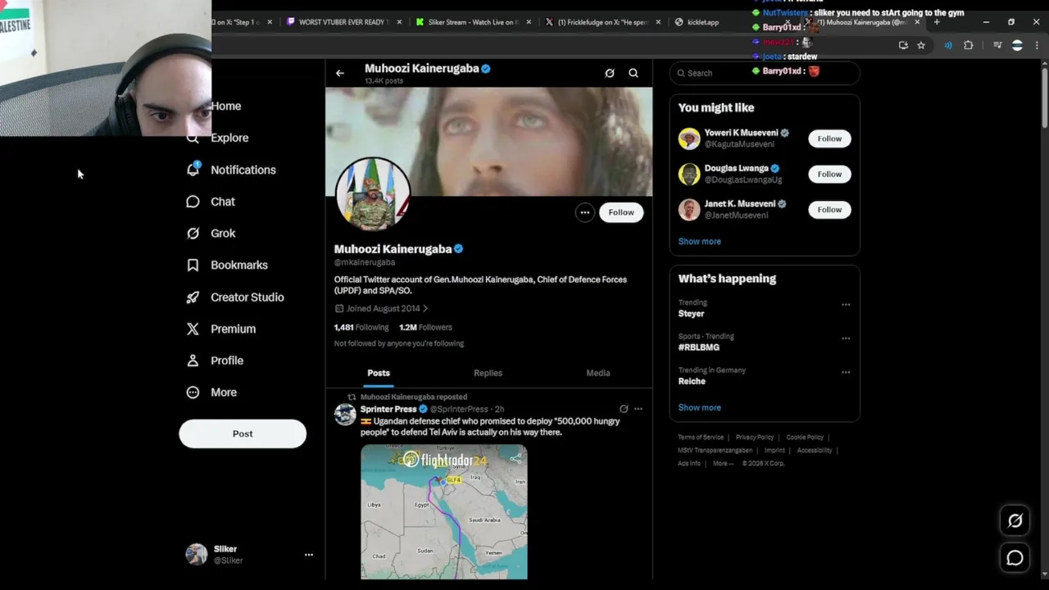Open the #RBLBMG trending topic
The image size is (1049, 590).
click(x=698, y=347)
